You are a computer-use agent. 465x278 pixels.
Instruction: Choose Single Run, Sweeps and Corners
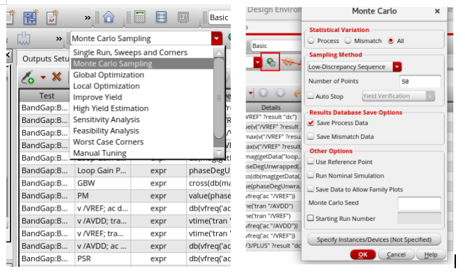142,52
